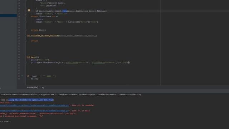Open traceback link ending in line 36
This screenshot has height=129, width=229.
click(x=34, y=111)
